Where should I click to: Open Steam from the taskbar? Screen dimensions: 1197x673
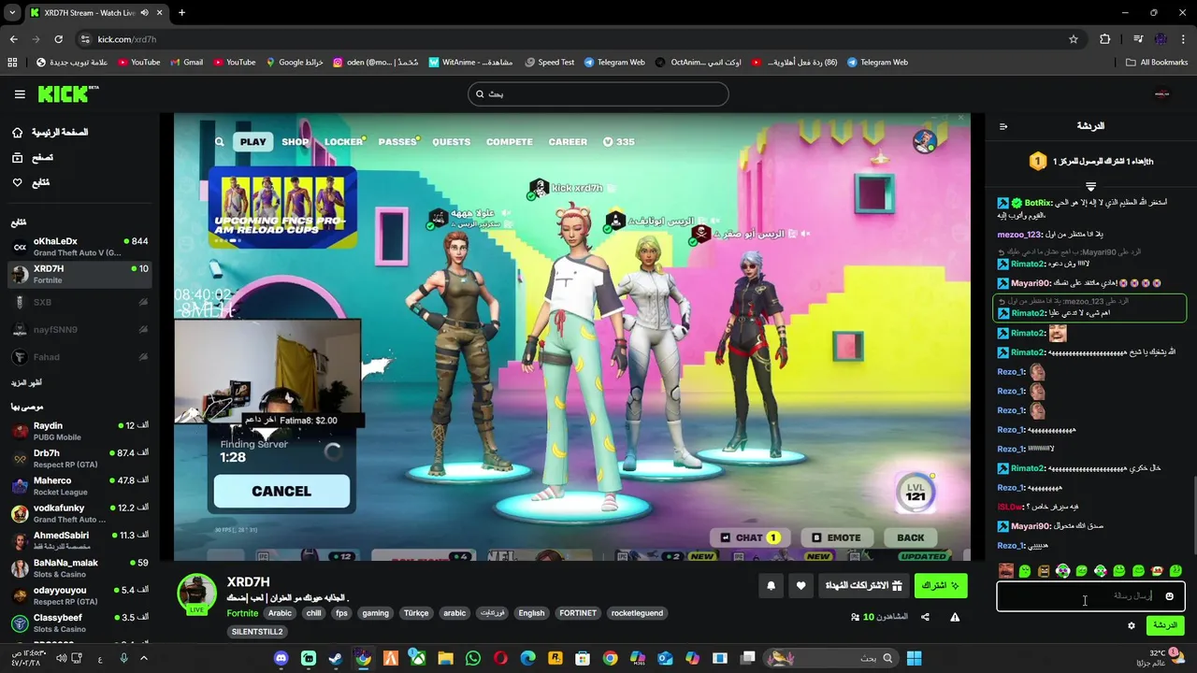(x=336, y=658)
